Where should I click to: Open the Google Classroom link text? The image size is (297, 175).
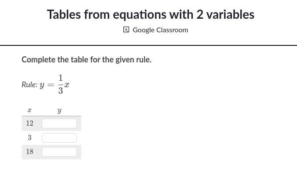pyautogui.click(x=160, y=30)
